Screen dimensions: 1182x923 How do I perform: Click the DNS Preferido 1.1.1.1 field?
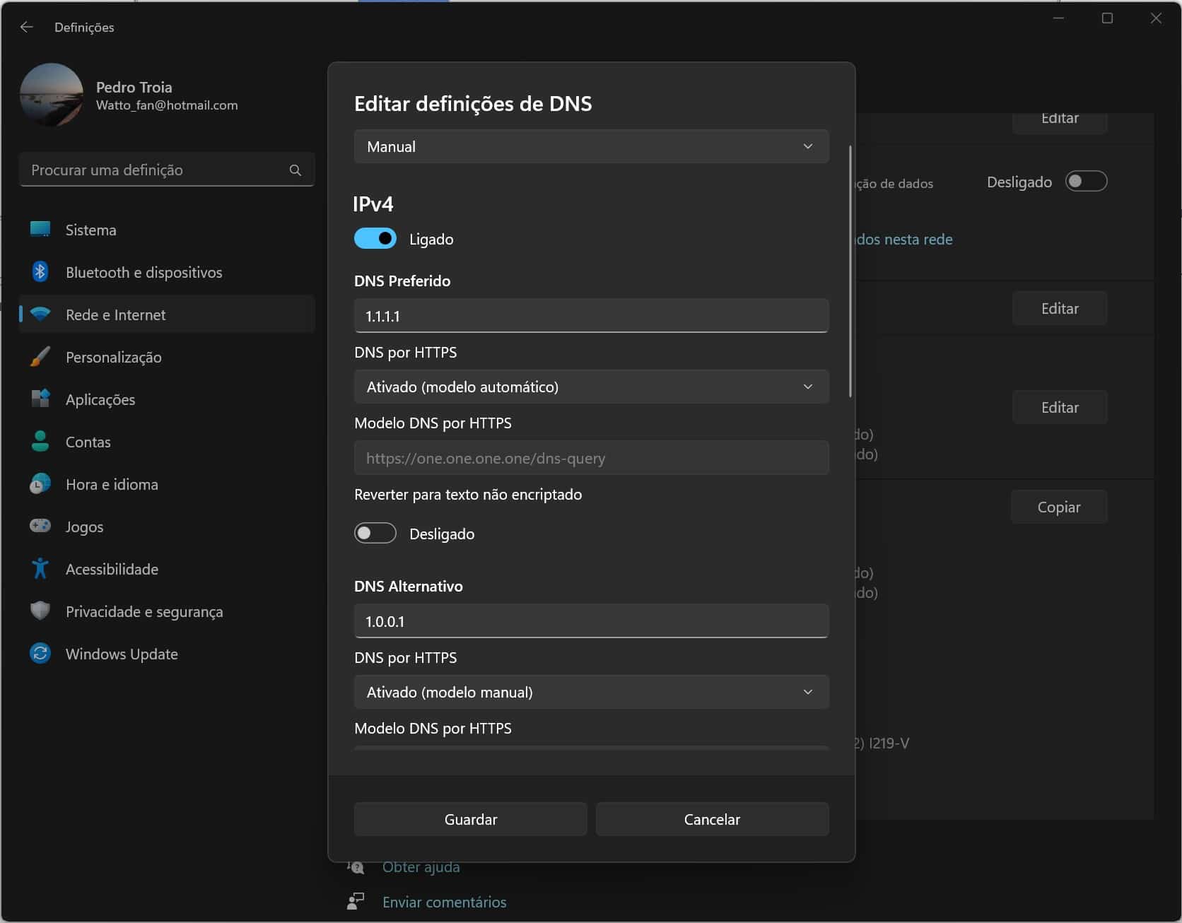point(591,316)
